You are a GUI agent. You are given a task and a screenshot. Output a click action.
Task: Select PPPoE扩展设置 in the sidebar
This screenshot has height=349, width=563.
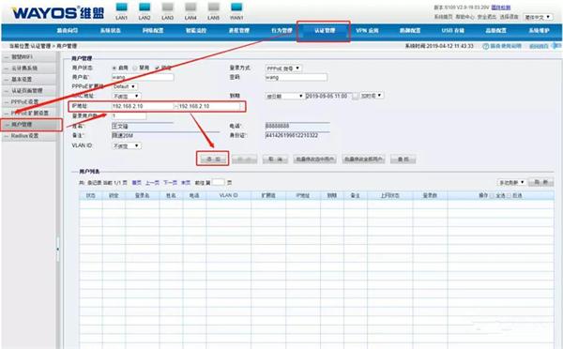pyautogui.click(x=29, y=114)
